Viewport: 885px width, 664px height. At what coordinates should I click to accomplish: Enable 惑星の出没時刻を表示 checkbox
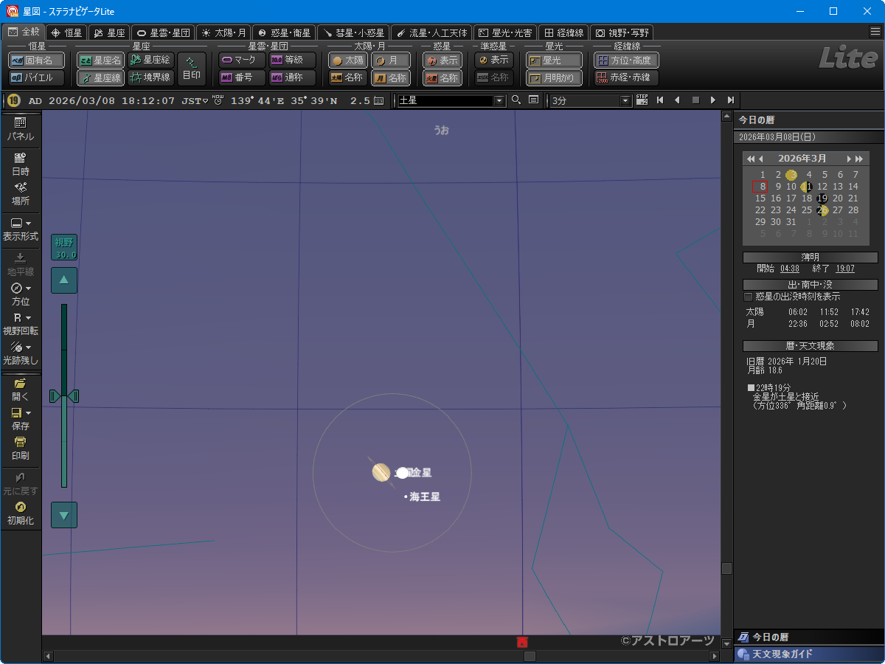pyautogui.click(x=749, y=297)
